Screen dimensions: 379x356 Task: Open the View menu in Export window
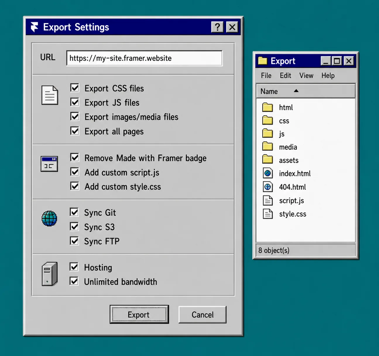306,76
